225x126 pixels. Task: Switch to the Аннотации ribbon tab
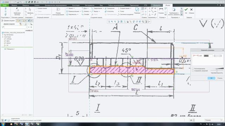point(76,5)
